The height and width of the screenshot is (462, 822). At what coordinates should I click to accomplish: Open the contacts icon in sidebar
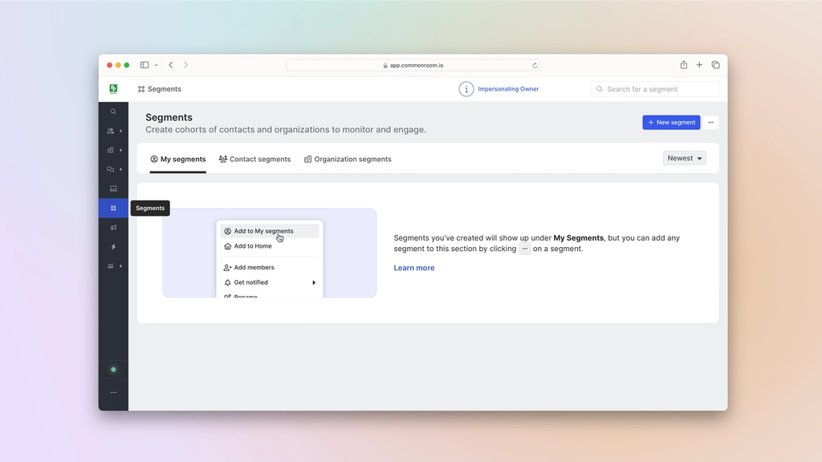tap(110, 131)
